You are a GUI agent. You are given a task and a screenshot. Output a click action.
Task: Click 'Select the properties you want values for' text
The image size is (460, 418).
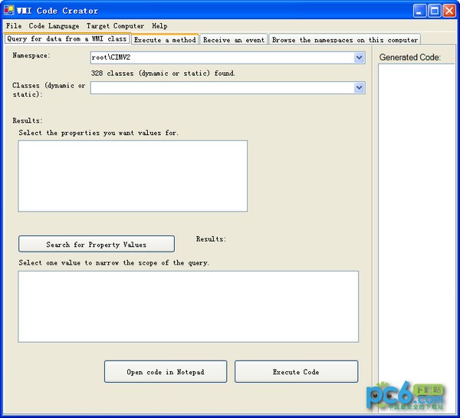click(98, 133)
